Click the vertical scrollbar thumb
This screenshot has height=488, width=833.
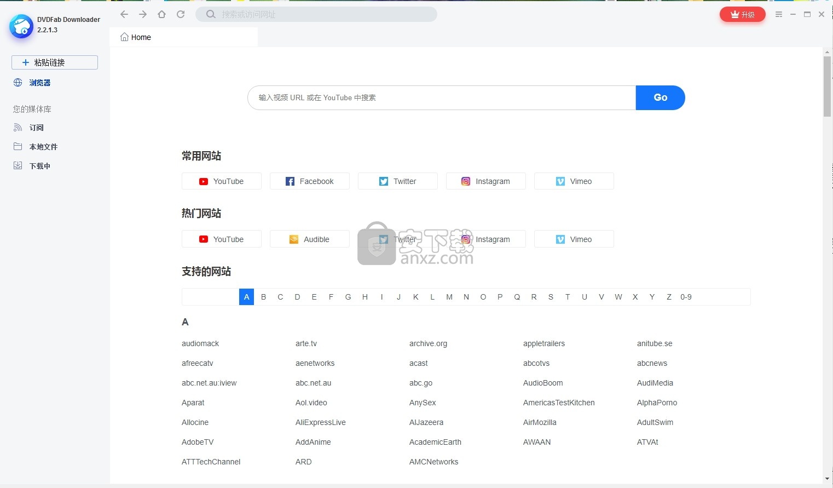coord(827,86)
